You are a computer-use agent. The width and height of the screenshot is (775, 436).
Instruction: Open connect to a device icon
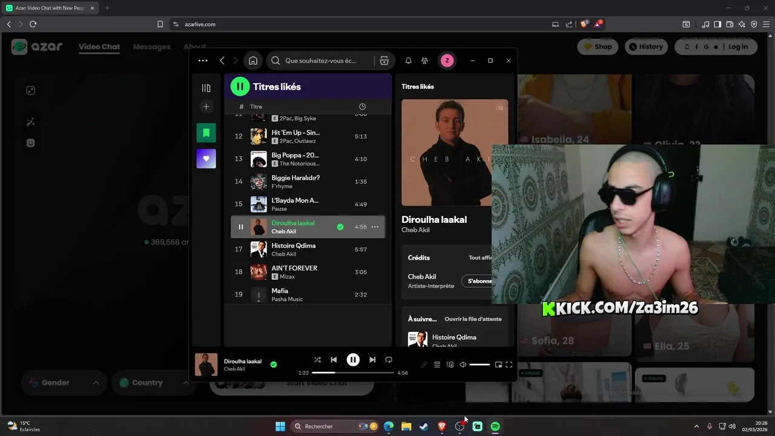click(x=450, y=365)
